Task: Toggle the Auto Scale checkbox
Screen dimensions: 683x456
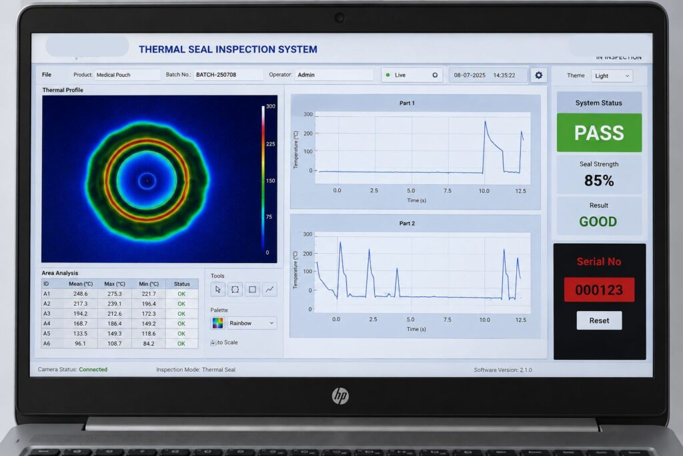Action: tap(213, 343)
